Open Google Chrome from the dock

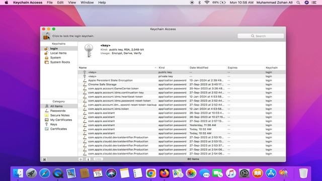[151, 173]
